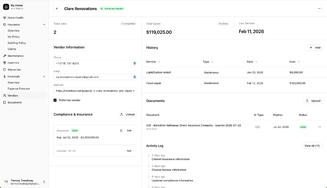Click the icon inside the Phone field
The width and height of the screenshot is (327, 188).
(134, 63)
